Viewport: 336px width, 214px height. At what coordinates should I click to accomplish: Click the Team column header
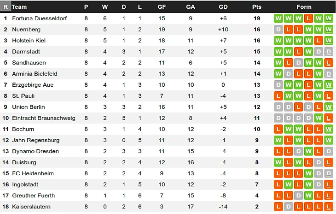click(x=19, y=7)
